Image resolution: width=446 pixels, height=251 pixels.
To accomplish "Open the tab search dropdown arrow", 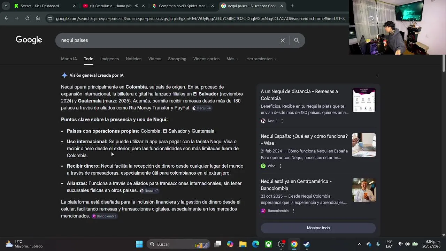I will click(x=6, y=6).
